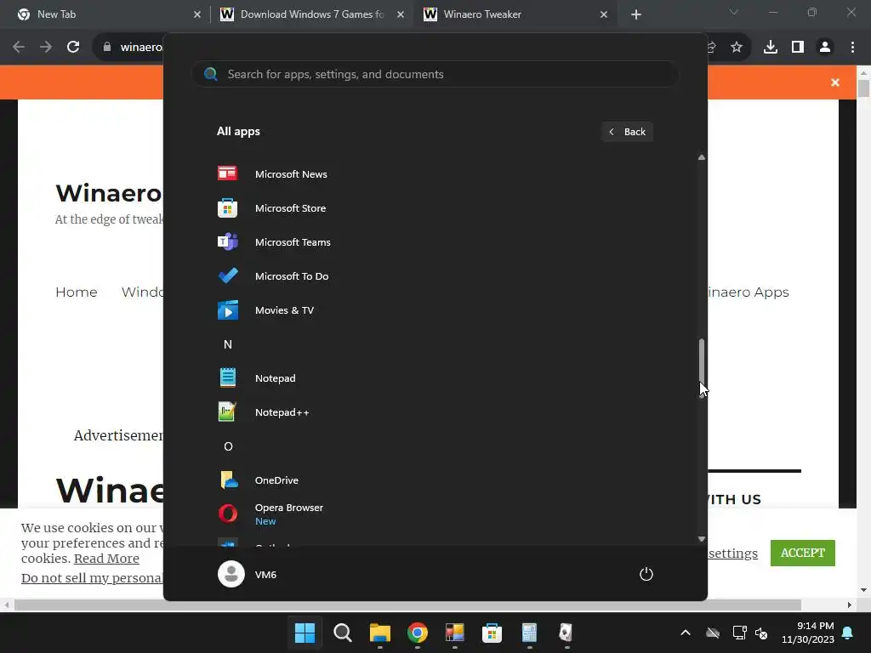The height and width of the screenshot is (653, 871).
Task: Launch Microsoft To Do checkmark icon
Action: point(227,276)
